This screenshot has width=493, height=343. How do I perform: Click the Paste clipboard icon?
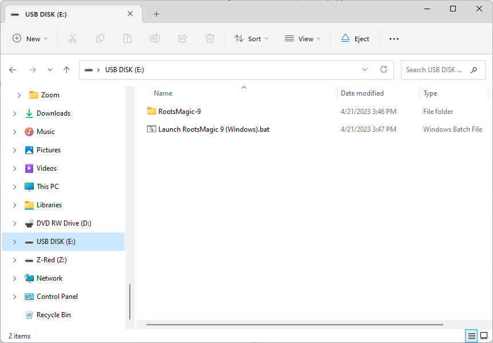pos(128,38)
